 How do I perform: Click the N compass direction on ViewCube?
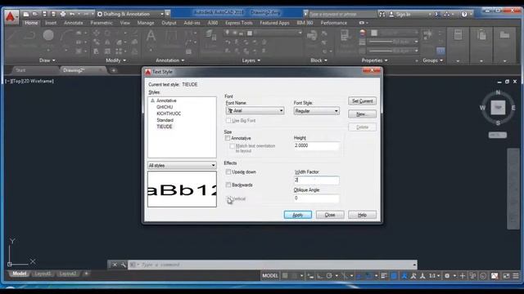[x=498, y=92]
